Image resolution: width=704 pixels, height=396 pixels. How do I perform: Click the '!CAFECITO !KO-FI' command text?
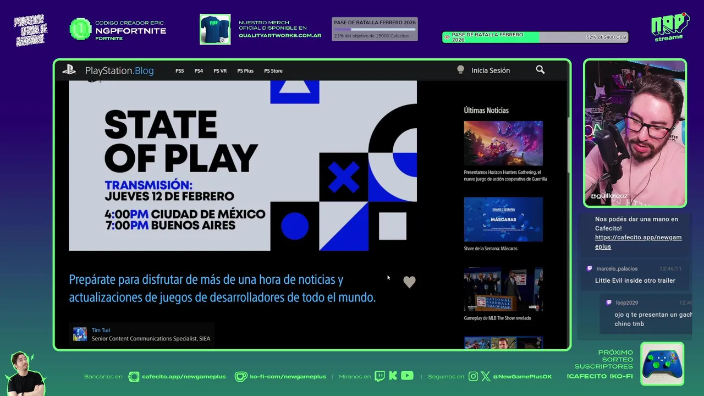599,377
